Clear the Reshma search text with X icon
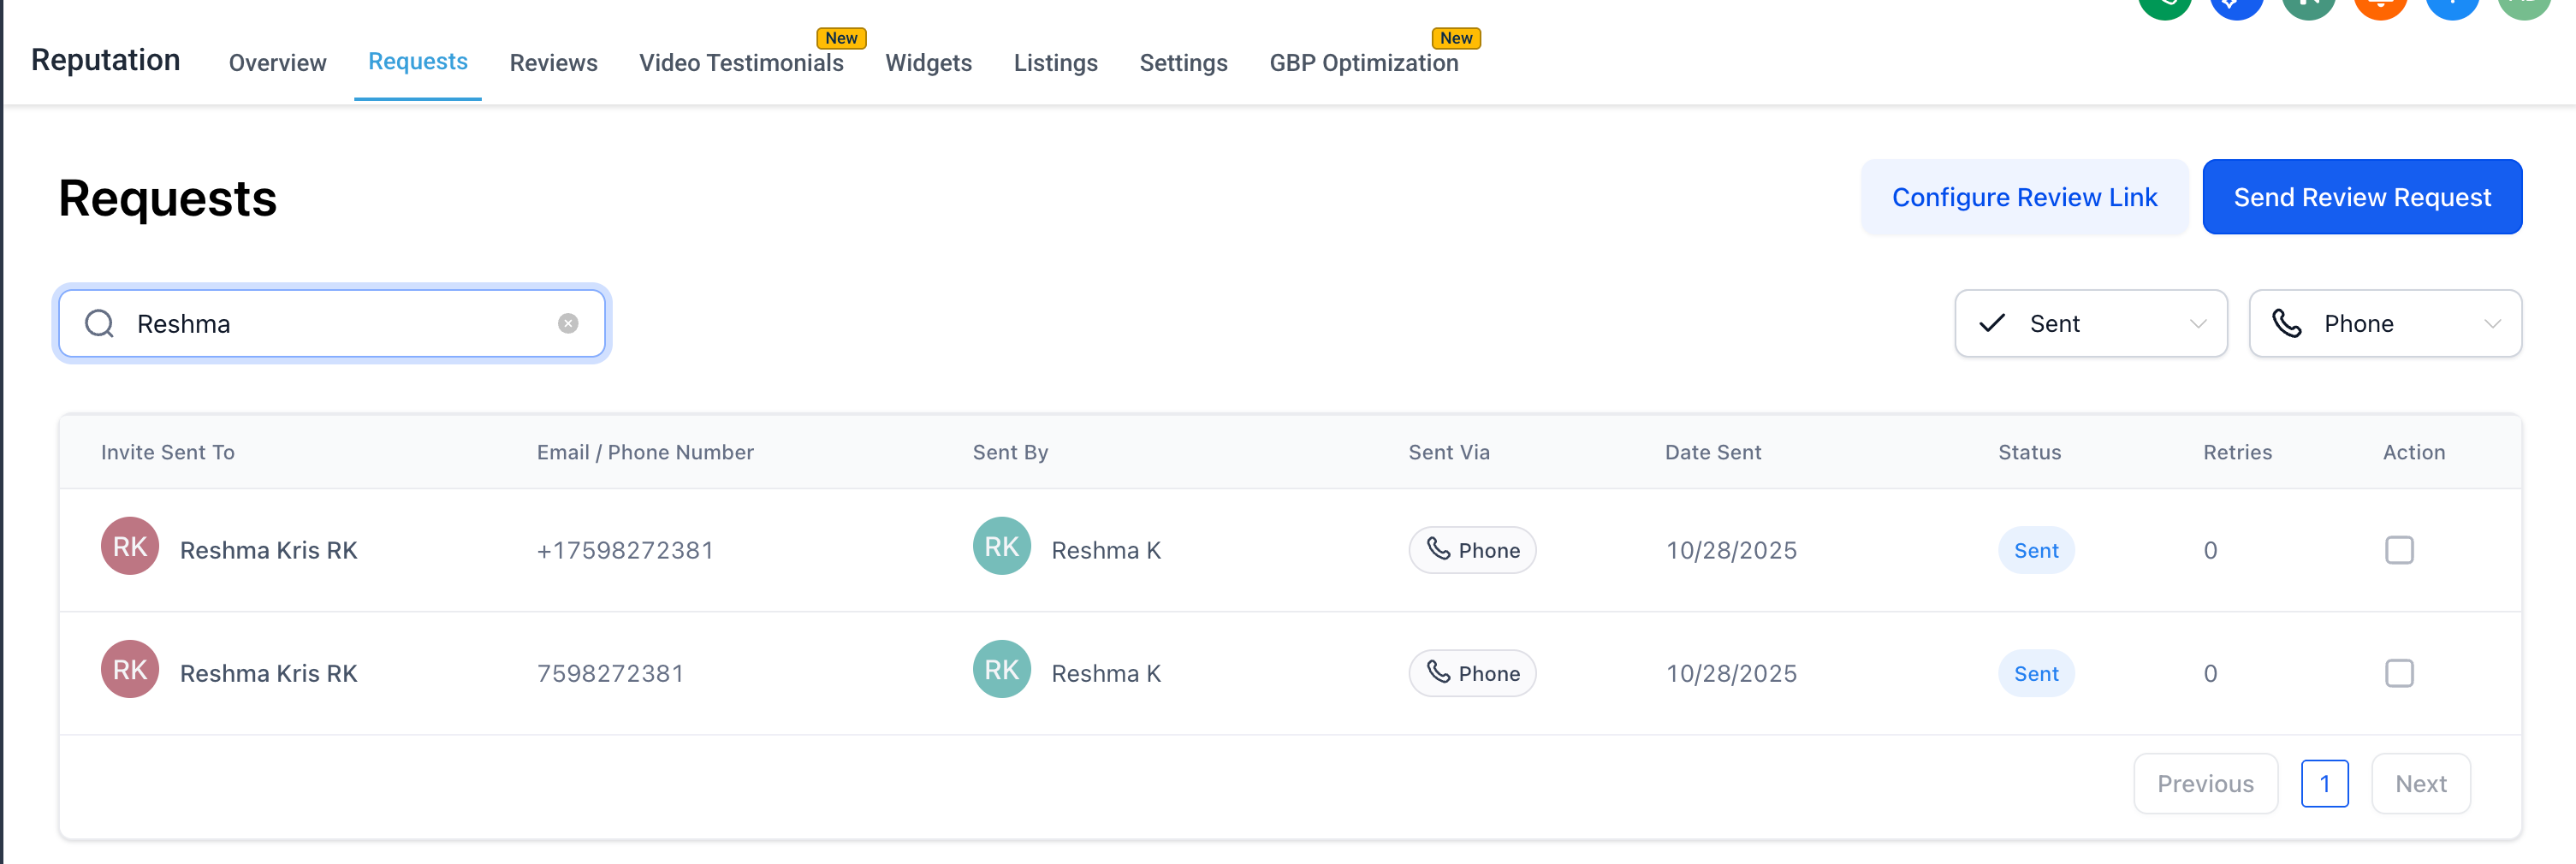 click(568, 323)
